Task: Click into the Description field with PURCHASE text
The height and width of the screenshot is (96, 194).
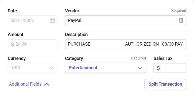Action: pos(126,44)
